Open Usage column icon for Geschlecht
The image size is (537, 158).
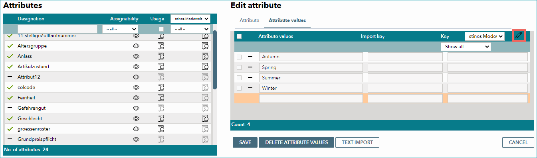pos(161,118)
